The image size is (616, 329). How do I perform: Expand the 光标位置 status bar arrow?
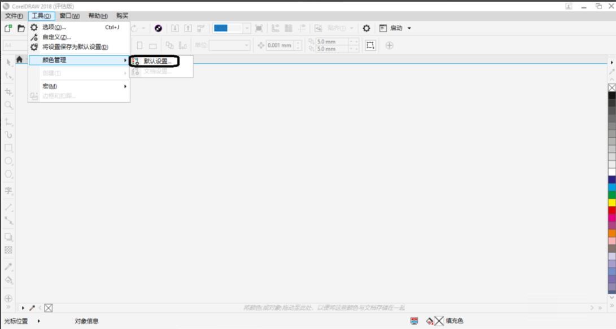pyautogui.click(x=38, y=321)
